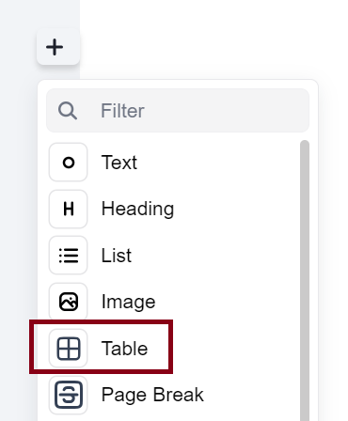Insert a Table via its label
348x421 pixels.
click(124, 348)
